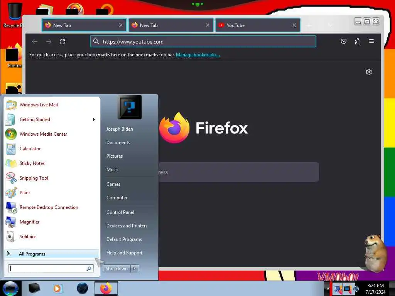Close the second New Tab
Viewport: 395px width, 296px height.
coord(207,25)
